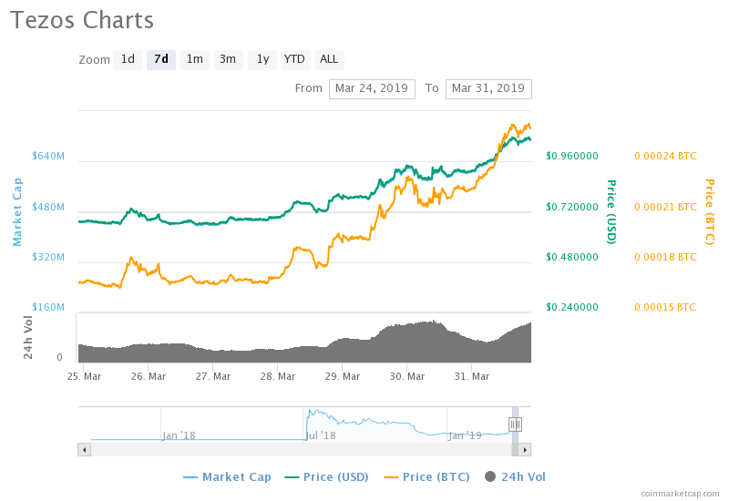Set chart zoom to 3m
Screen dimensions: 729x501
point(228,59)
